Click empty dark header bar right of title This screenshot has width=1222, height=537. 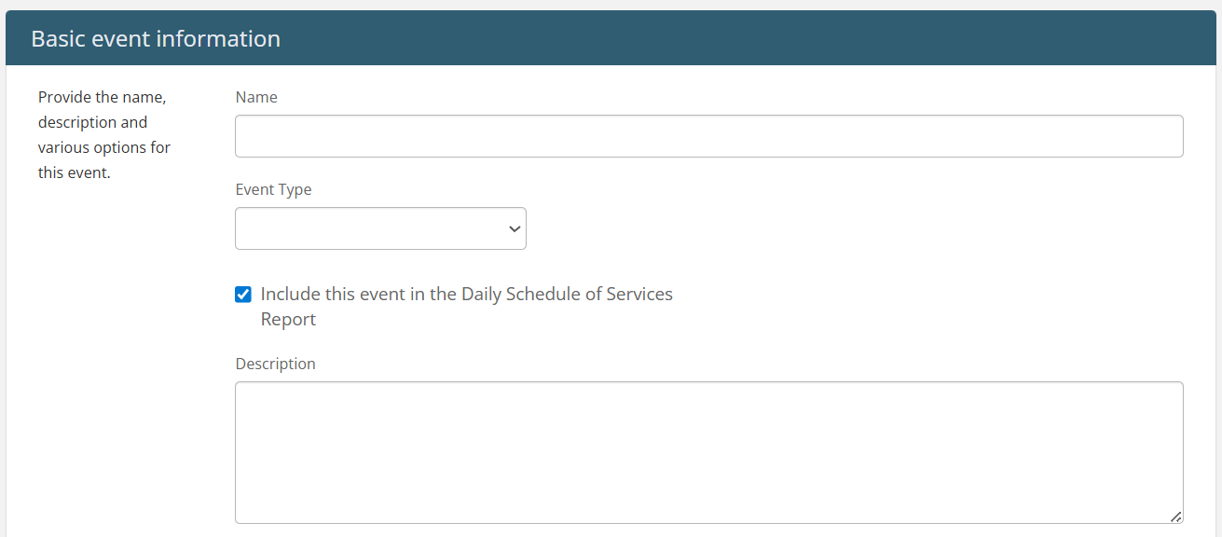[x=746, y=38]
